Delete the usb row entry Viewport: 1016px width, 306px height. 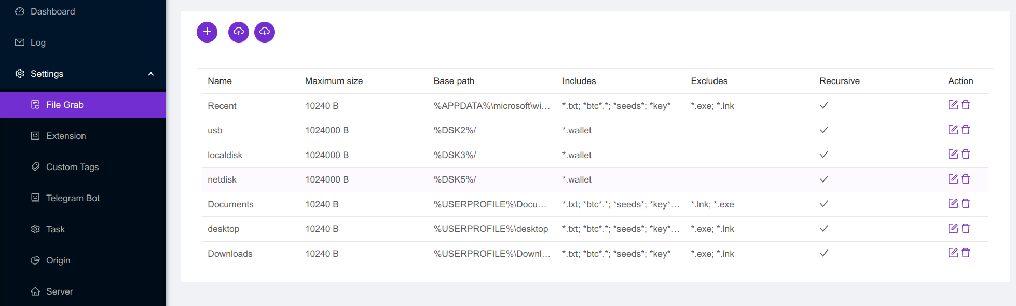(966, 130)
